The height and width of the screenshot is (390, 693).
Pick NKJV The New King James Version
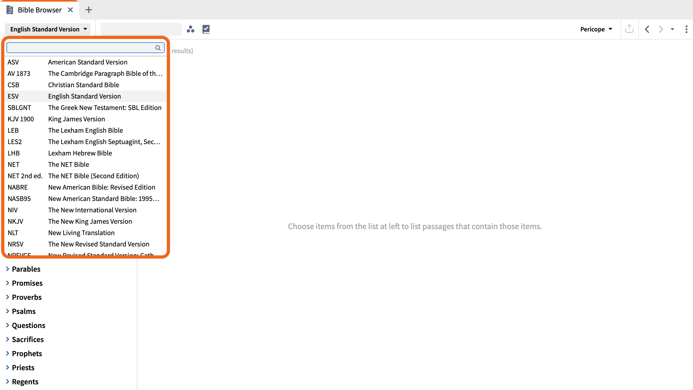click(x=86, y=221)
